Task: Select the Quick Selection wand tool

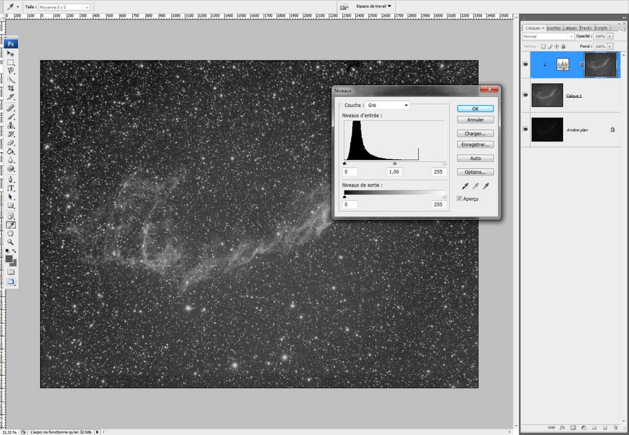Action: (x=11, y=79)
